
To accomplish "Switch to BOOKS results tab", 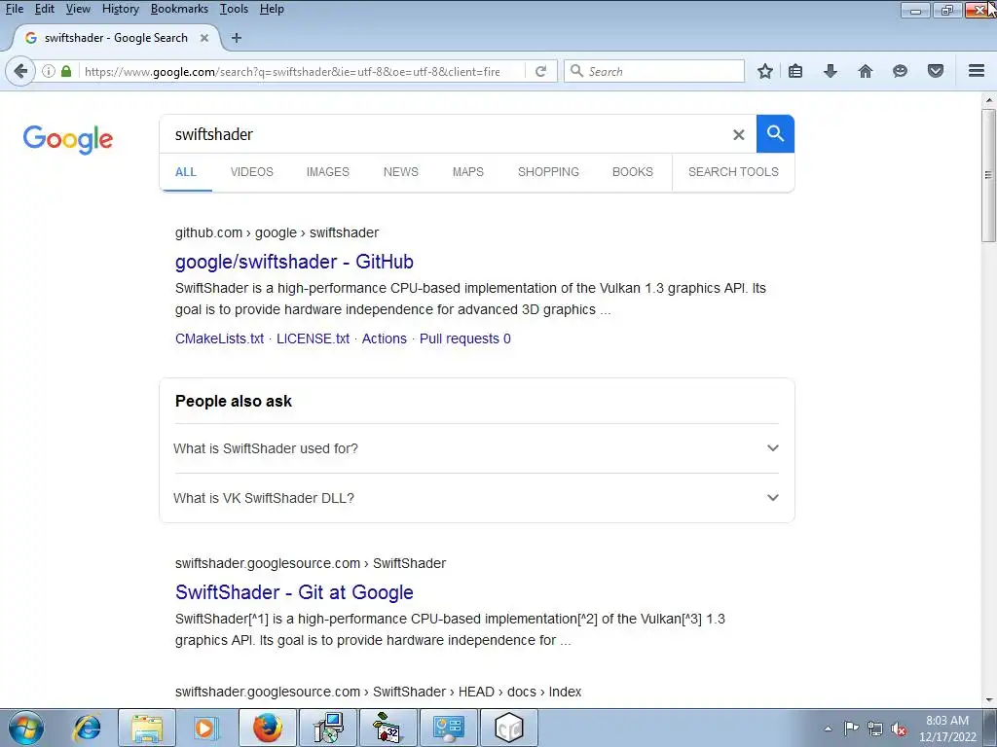I will tap(633, 172).
